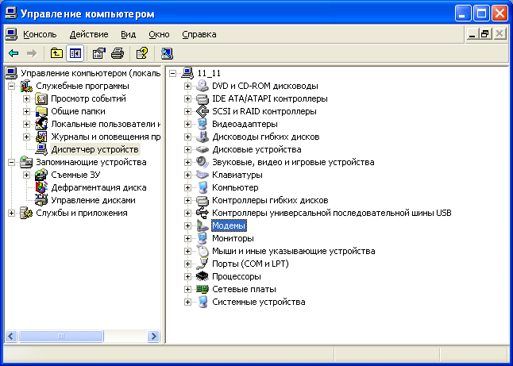Viewport: 513px width, 366px height.
Task: Click the console icon left of Консоль
Action: coord(11,34)
